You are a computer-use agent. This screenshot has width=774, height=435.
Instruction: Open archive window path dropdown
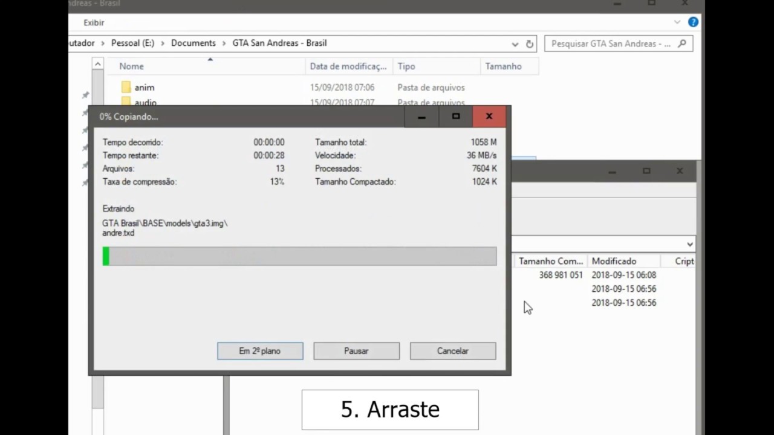pos(690,244)
